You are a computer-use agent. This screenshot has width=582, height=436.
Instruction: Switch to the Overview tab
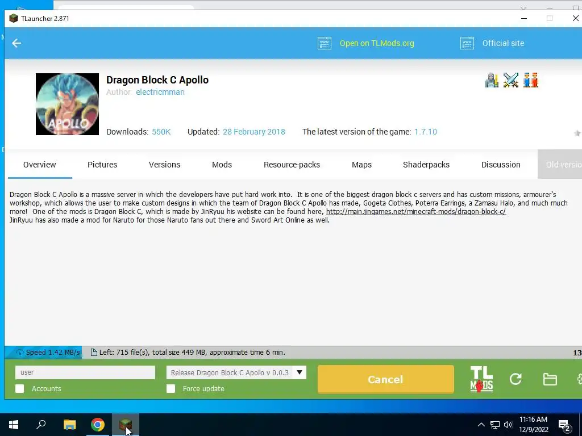point(40,165)
